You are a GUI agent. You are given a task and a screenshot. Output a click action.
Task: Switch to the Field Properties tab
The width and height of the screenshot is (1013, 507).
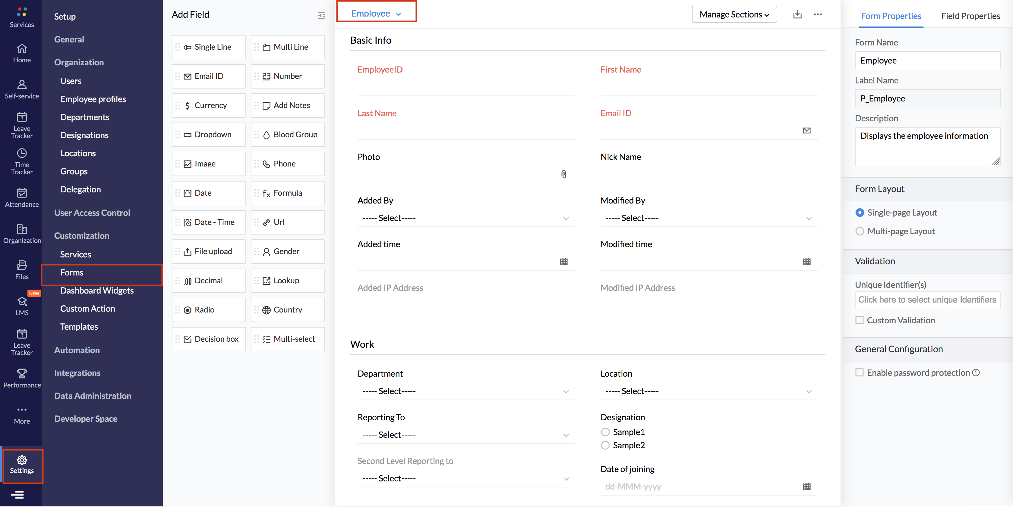[970, 16]
